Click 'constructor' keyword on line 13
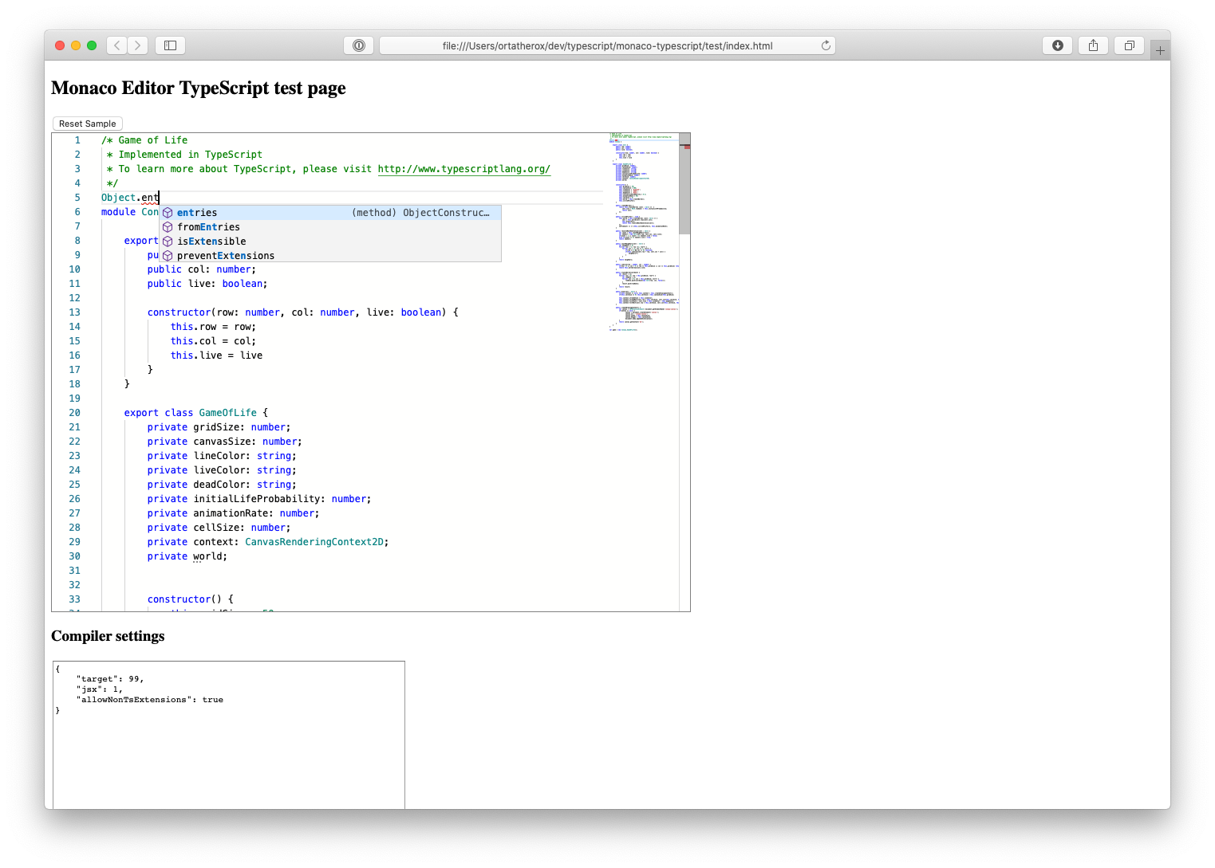This screenshot has height=868, width=1215. [179, 312]
